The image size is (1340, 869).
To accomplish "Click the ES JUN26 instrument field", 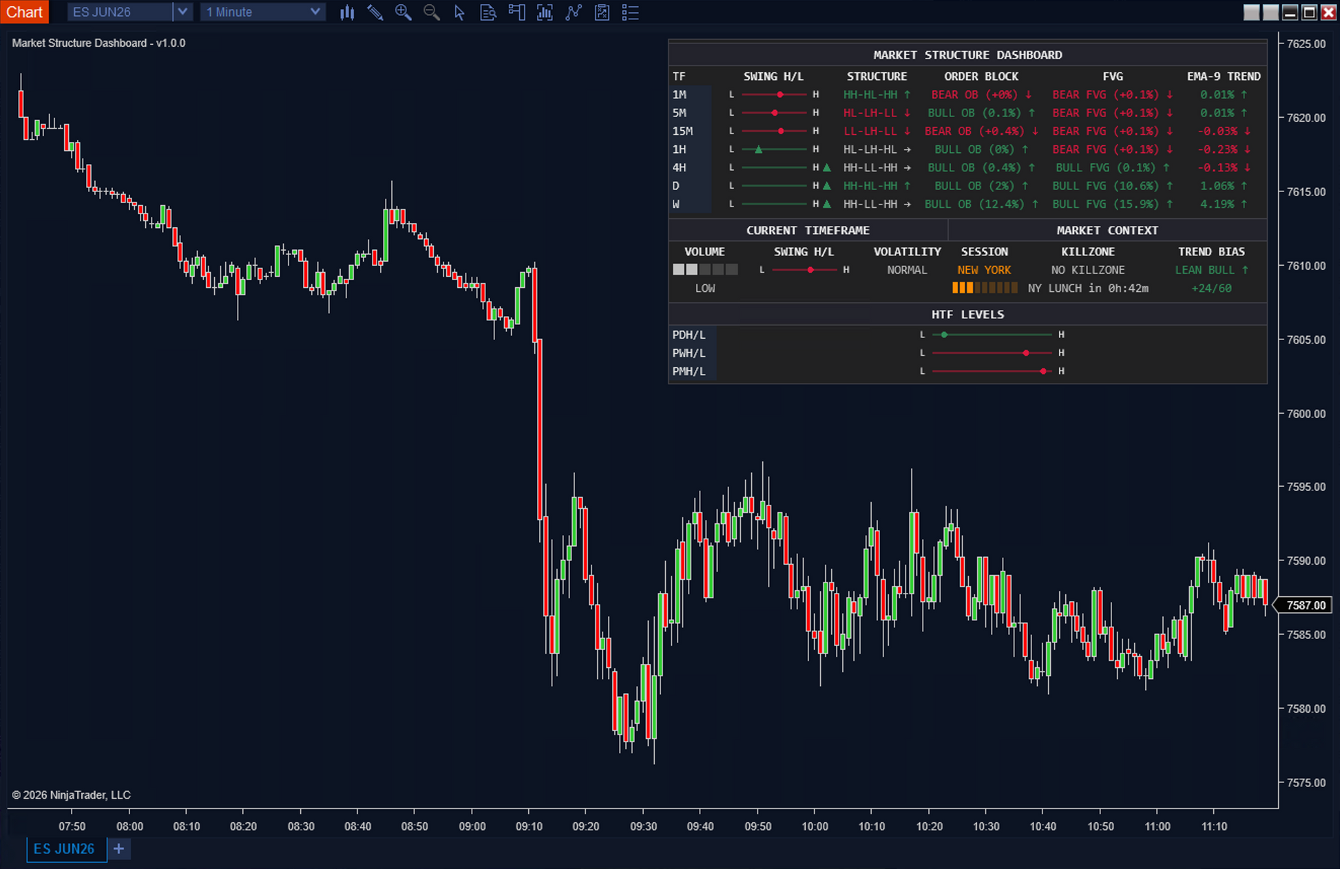I will point(120,12).
